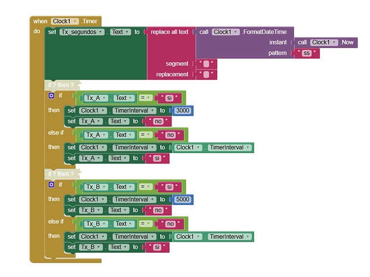Screen dimensions: 370x277
Task: Click the blue mutator gear on Tx_B if block
Action: pos(51,184)
